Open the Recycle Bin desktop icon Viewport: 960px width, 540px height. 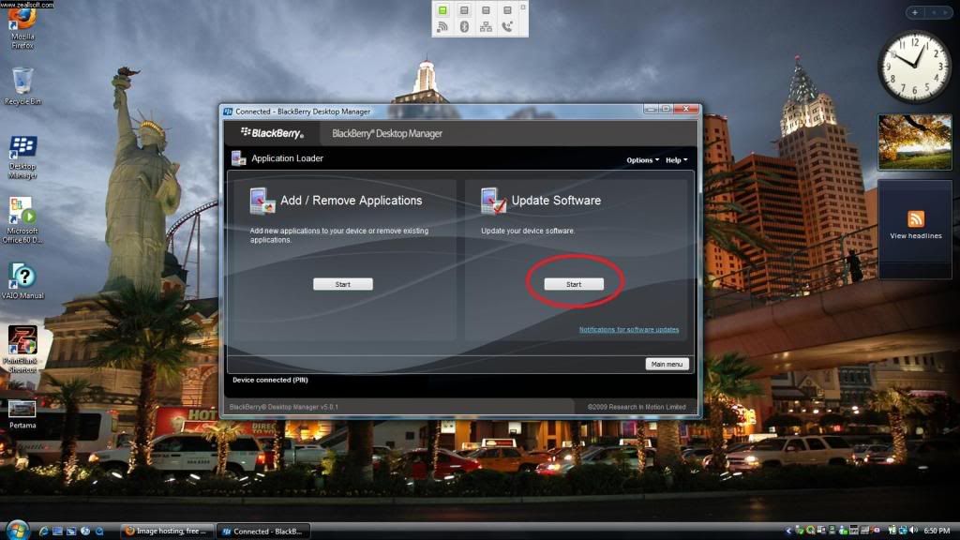22,86
